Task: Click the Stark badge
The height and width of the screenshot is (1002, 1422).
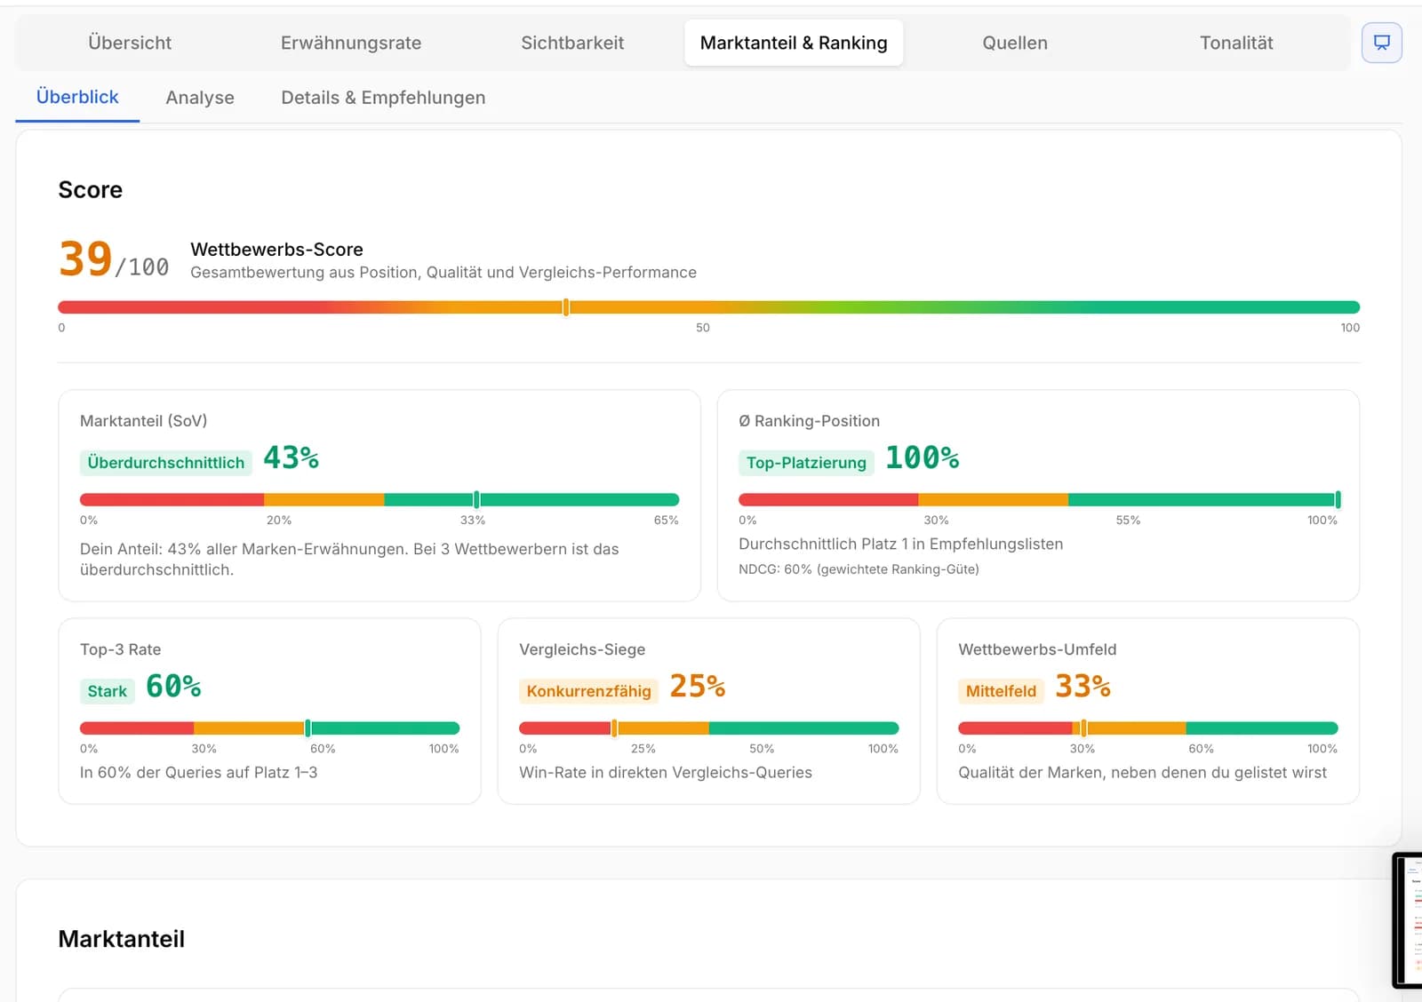Action: [x=108, y=691]
